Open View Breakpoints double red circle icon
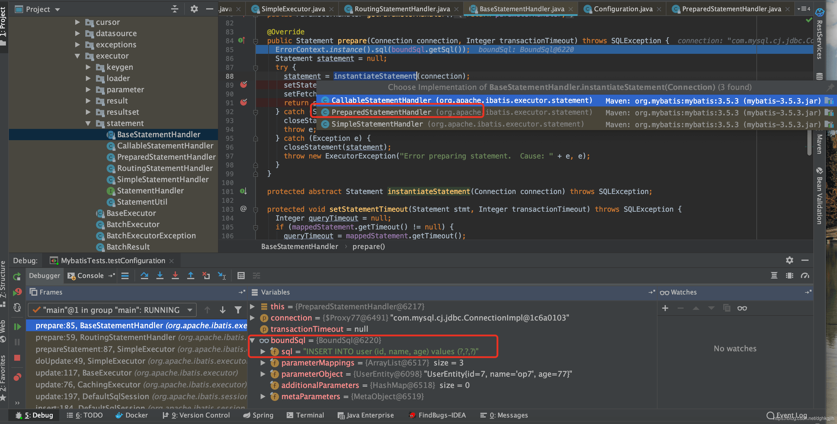The image size is (837, 424). [17, 377]
